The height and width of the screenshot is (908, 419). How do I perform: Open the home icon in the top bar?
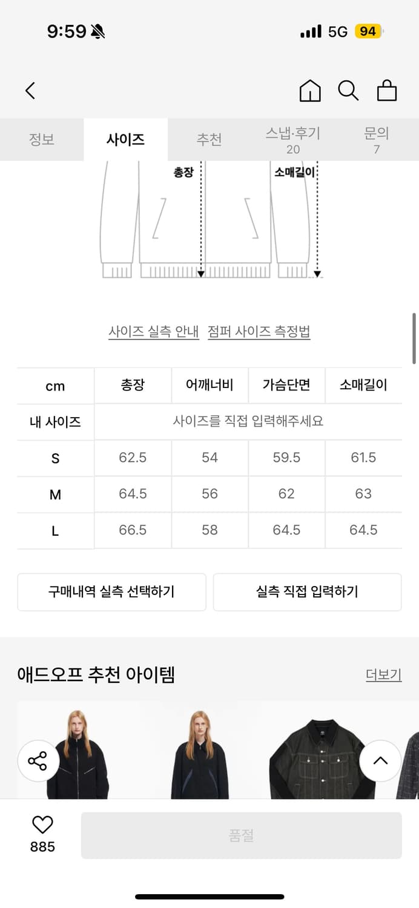coord(309,91)
